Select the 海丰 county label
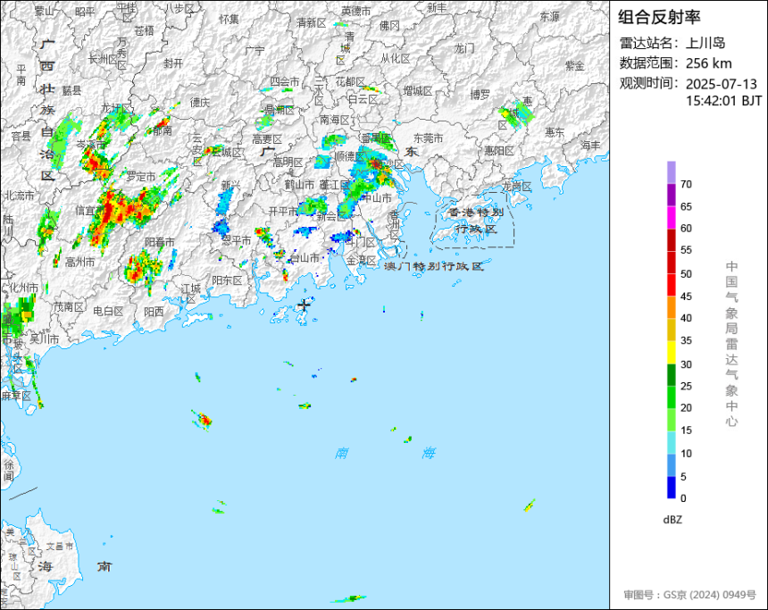 coord(590,145)
